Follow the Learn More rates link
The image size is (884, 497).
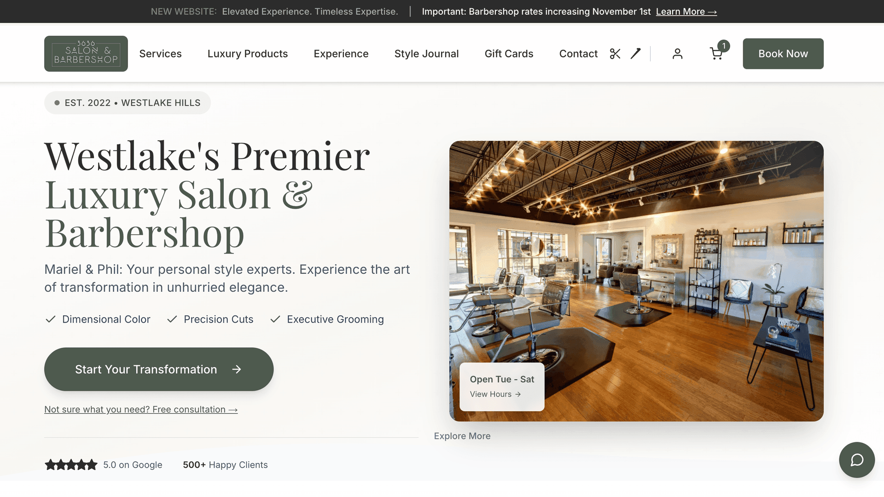pyautogui.click(x=686, y=12)
